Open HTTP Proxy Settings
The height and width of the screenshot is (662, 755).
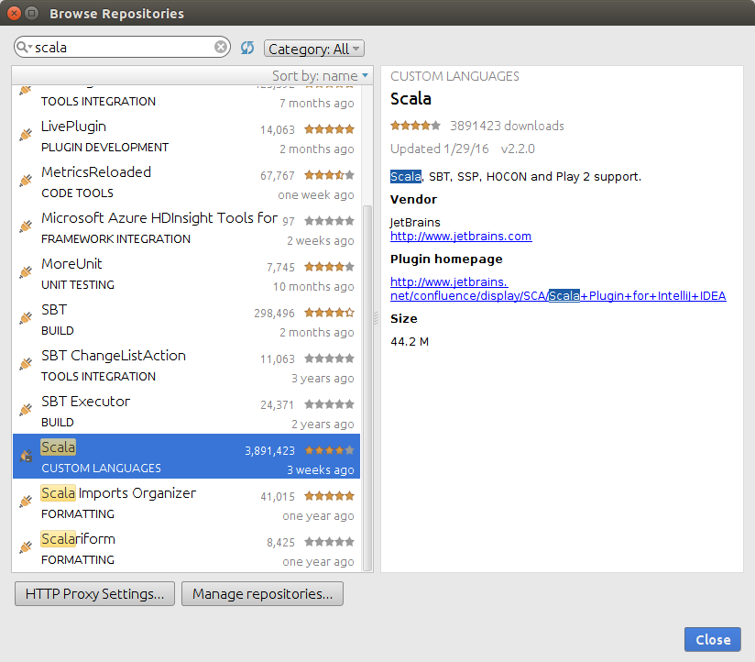[93, 593]
